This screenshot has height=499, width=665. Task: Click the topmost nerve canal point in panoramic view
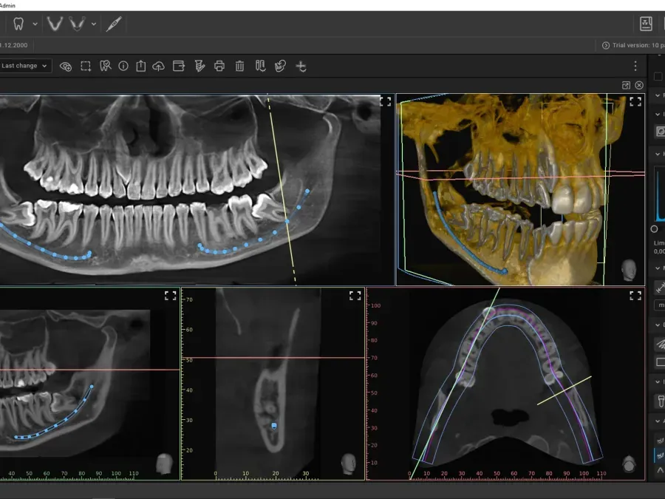(307, 191)
